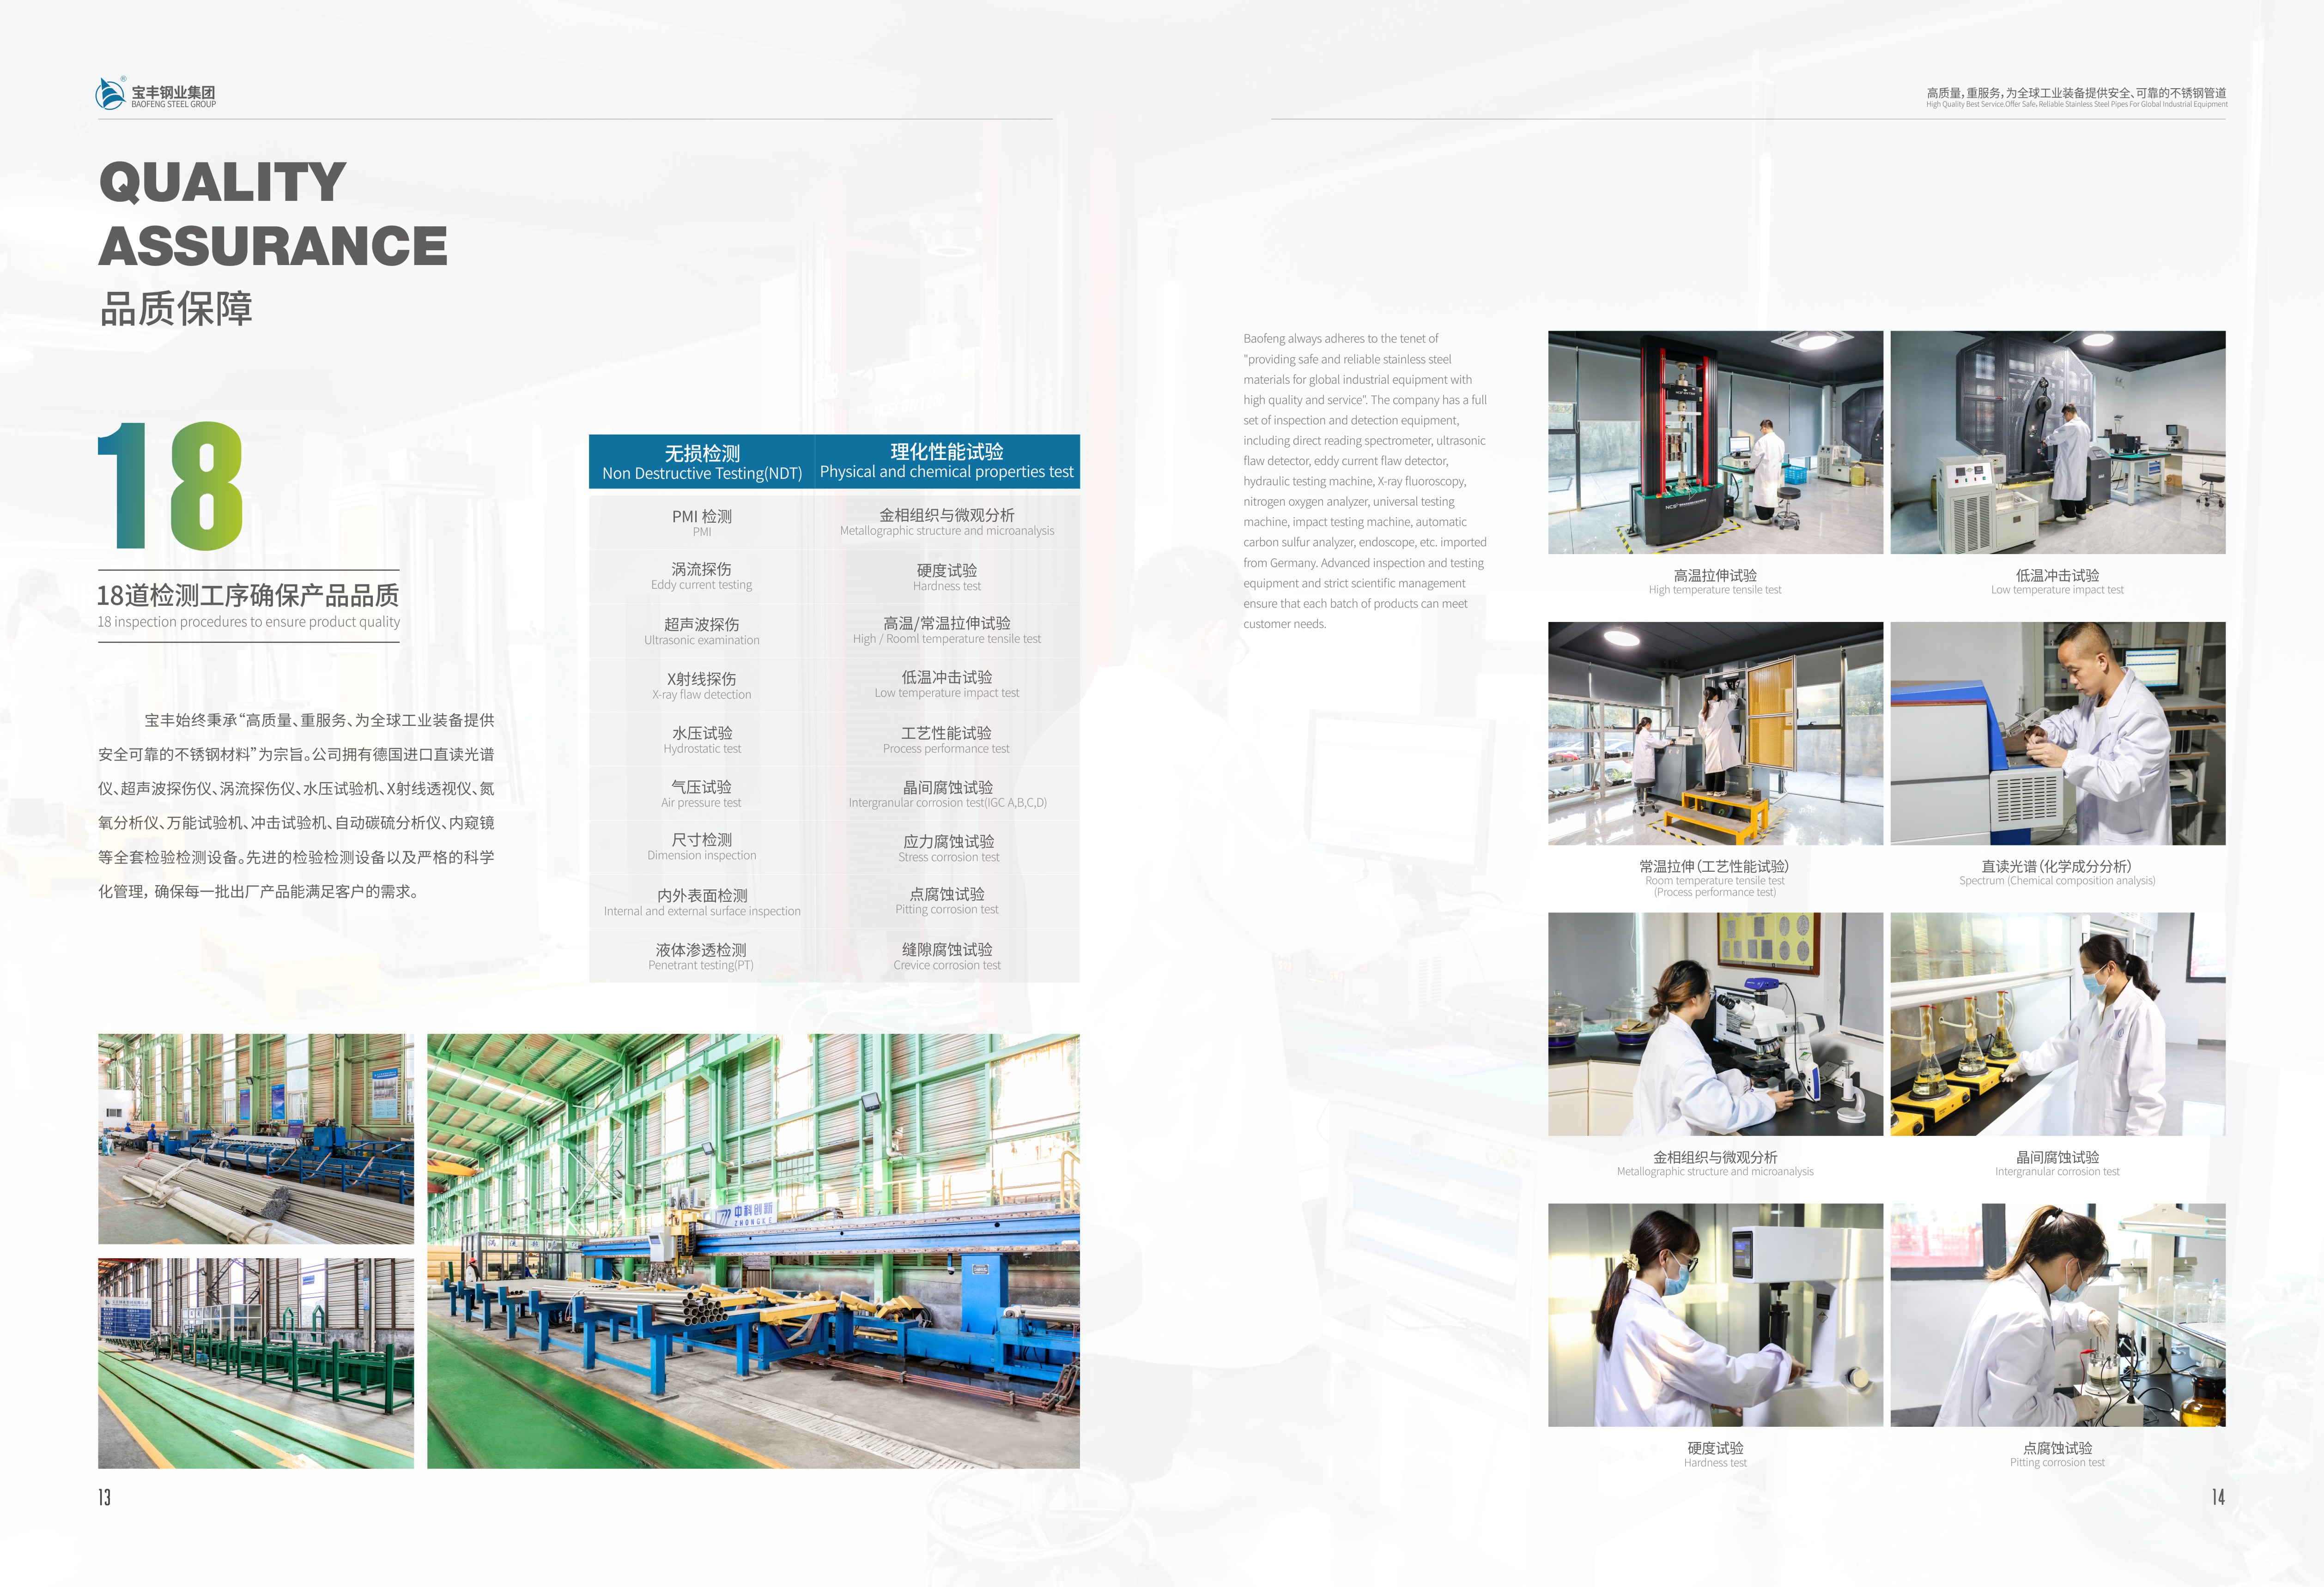Viewport: 2324px width, 1587px height.
Task: Select the Non Destructive Testing header
Action: click(x=701, y=463)
